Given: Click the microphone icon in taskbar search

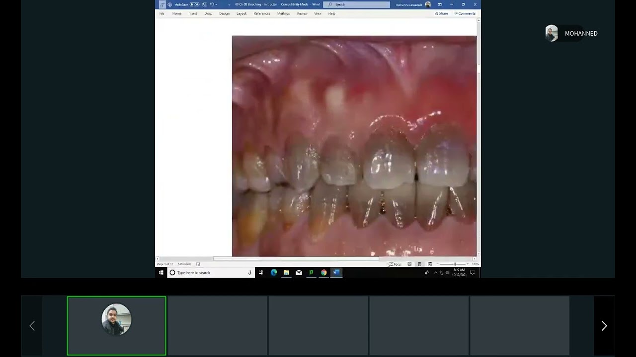Looking at the screenshot, I should point(249,272).
